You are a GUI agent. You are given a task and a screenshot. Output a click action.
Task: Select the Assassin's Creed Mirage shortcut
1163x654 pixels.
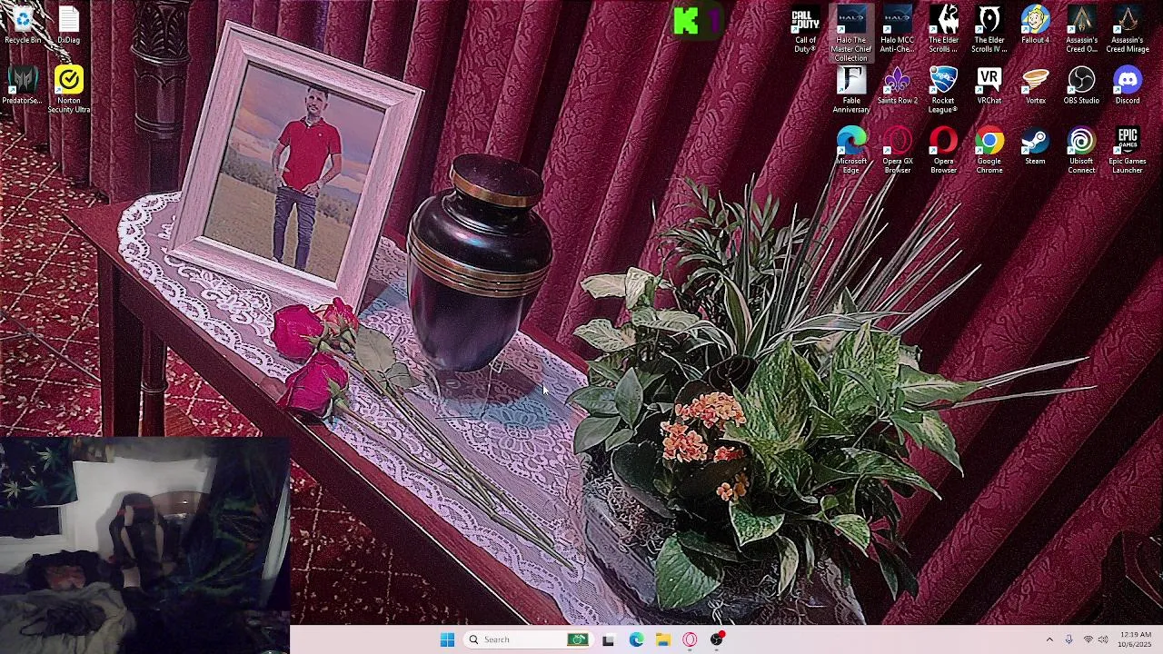tap(1128, 30)
